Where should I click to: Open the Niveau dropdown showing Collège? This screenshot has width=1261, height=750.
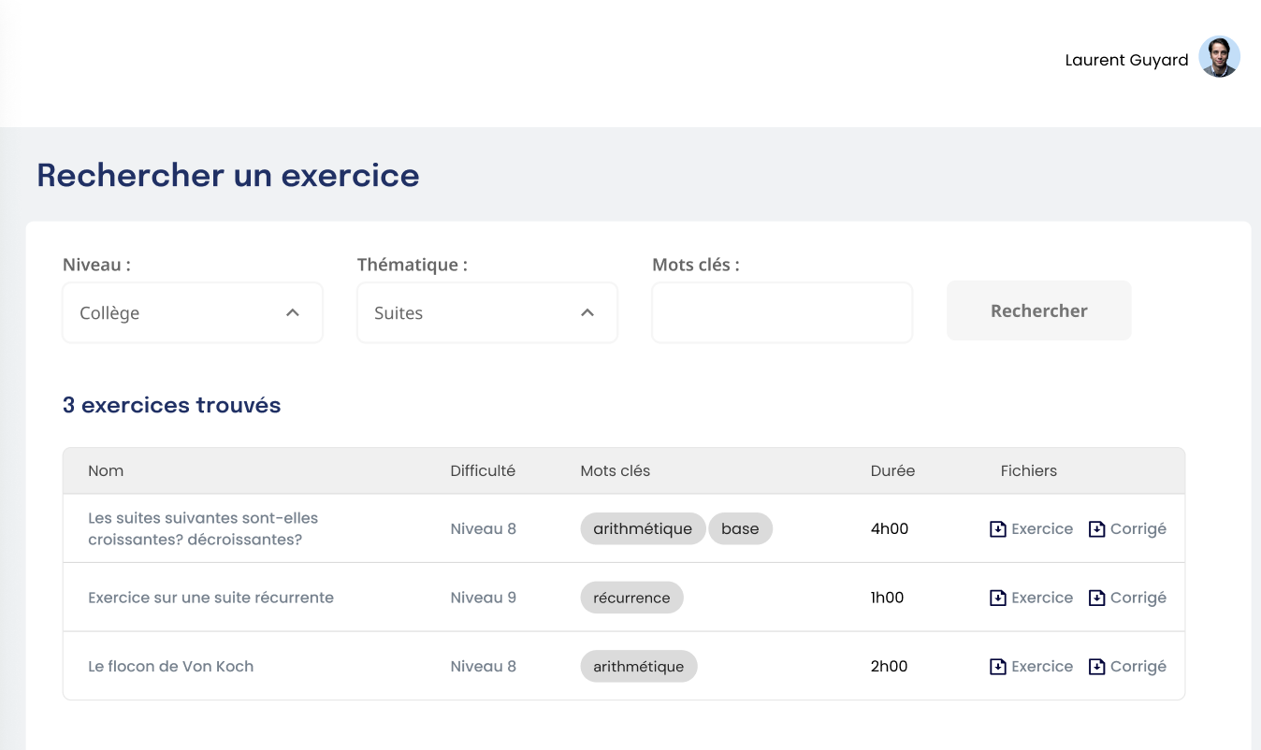pyautogui.click(x=192, y=313)
